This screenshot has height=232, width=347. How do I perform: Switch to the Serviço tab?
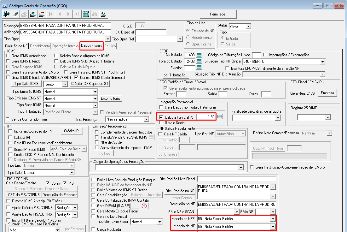(110, 46)
